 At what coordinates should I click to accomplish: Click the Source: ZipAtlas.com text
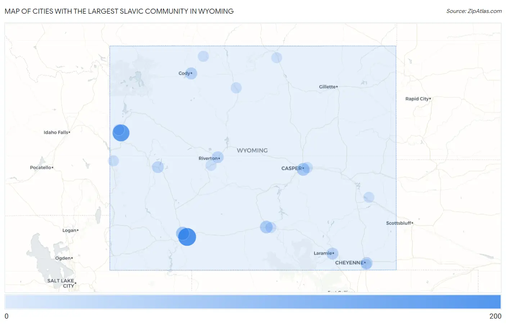tap(474, 11)
